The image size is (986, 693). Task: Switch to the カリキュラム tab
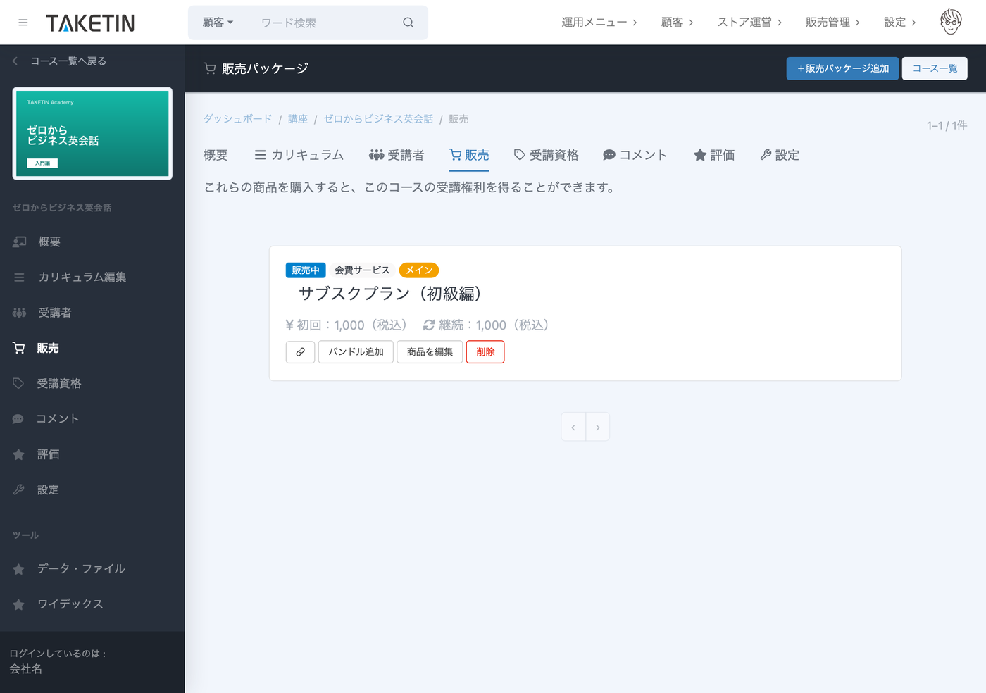(x=299, y=155)
